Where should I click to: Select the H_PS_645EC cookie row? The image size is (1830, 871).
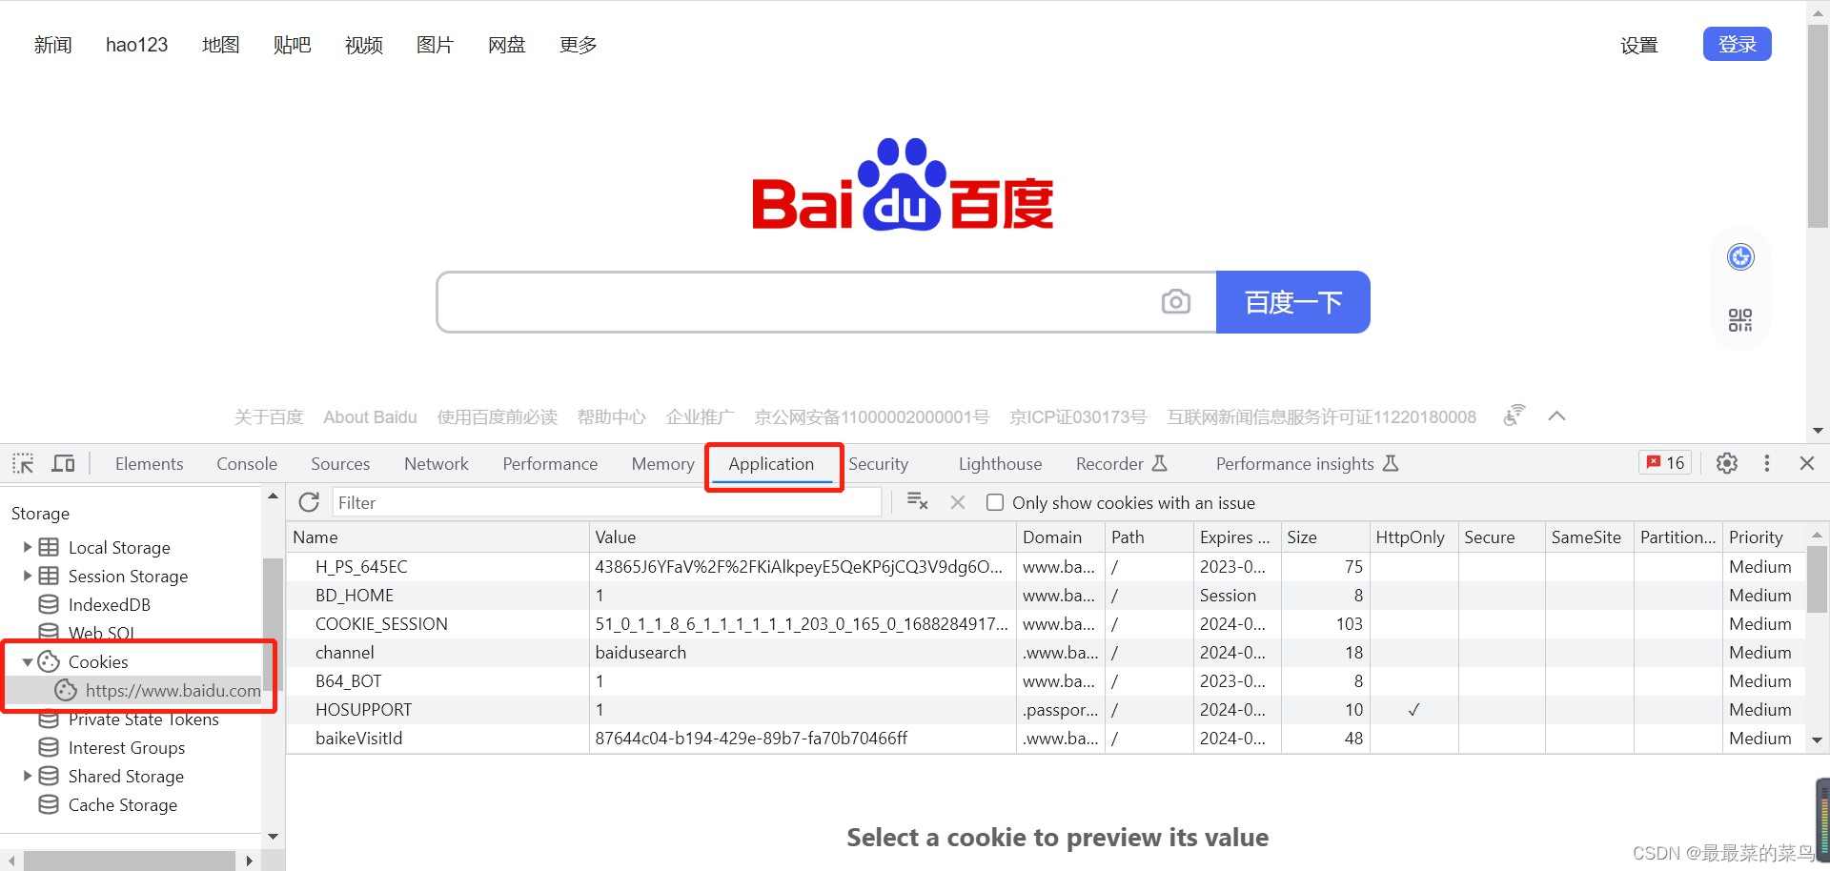(1046, 567)
